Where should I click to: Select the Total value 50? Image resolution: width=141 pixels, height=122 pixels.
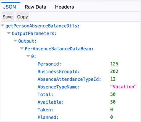pos(113,94)
